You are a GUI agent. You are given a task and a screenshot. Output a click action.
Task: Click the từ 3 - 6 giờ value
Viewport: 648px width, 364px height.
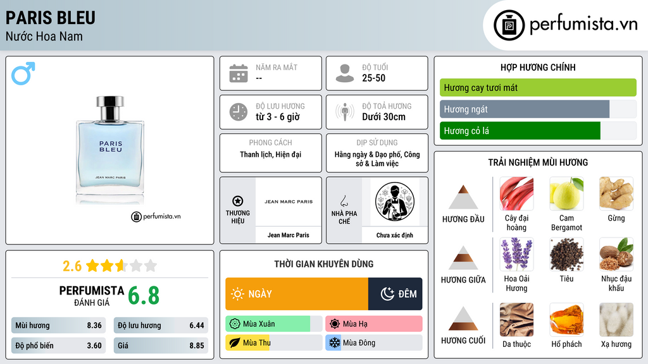(278, 117)
